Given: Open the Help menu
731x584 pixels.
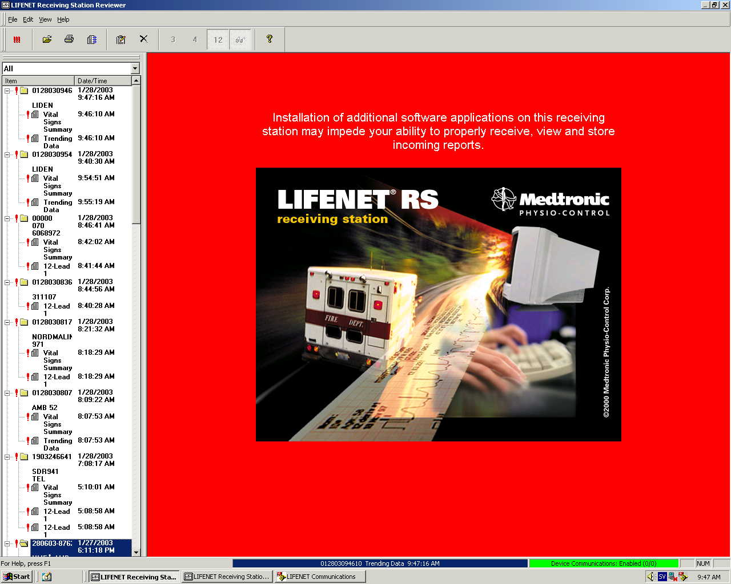Looking at the screenshot, I should (x=63, y=19).
